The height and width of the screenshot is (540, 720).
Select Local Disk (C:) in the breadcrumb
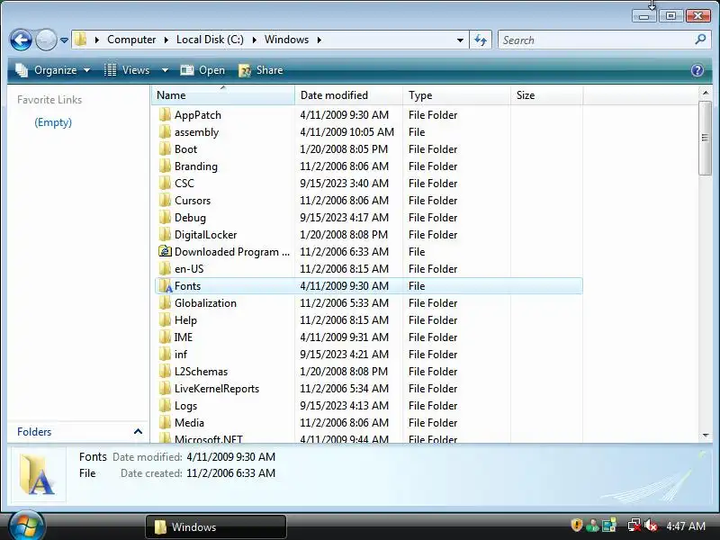pyautogui.click(x=210, y=40)
